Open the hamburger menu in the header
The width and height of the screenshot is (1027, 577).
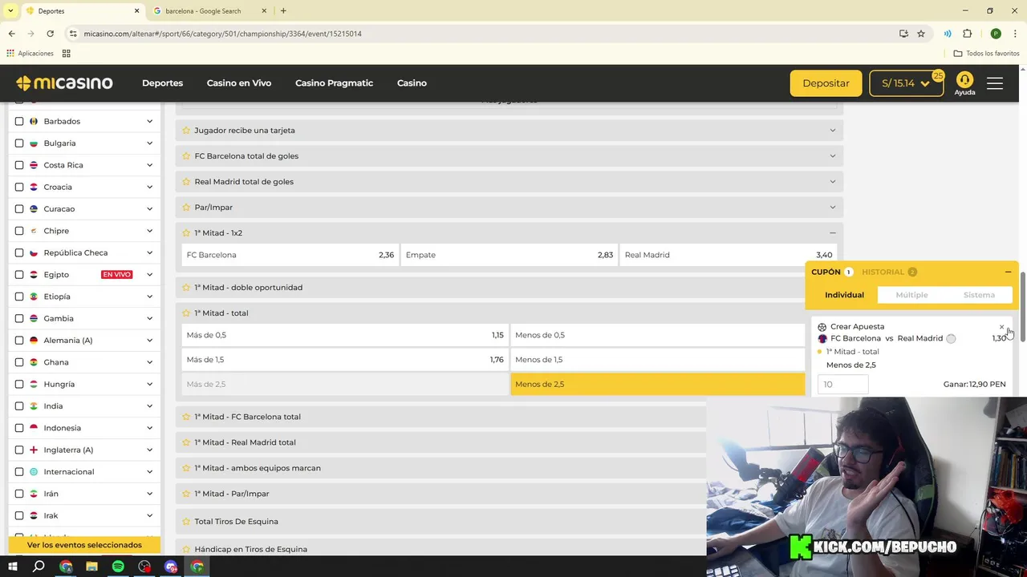pyautogui.click(x=995, y=83)
